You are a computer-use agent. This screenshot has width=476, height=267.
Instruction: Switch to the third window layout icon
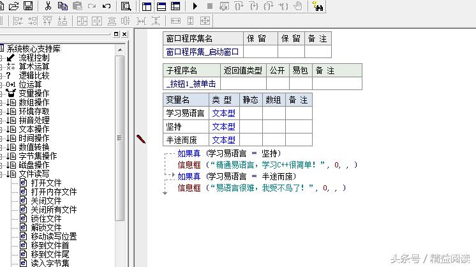tap(175, 6)
